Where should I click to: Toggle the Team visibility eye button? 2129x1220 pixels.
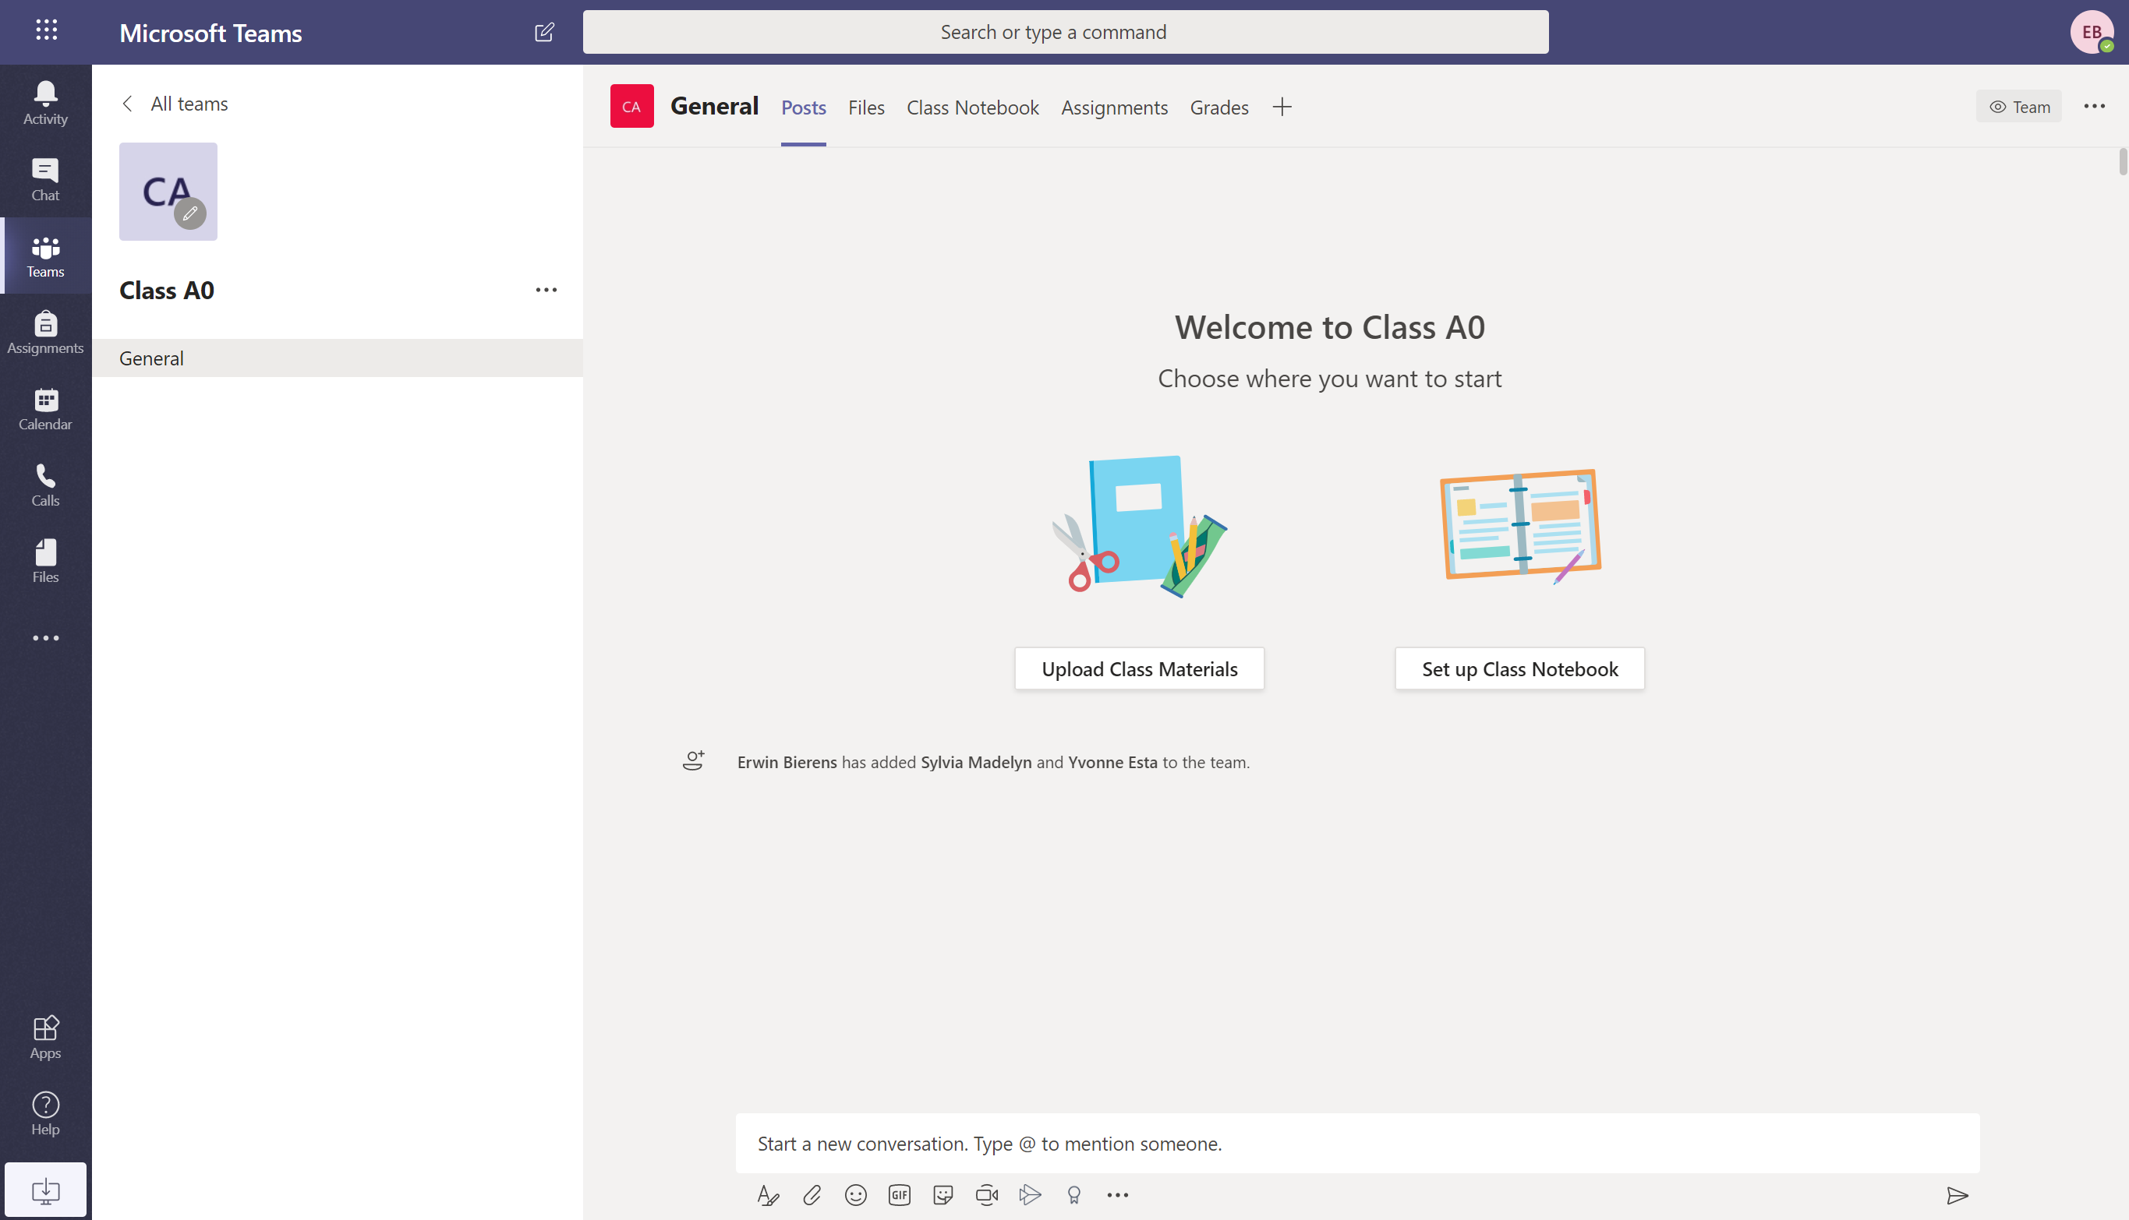coord(2018,107)
